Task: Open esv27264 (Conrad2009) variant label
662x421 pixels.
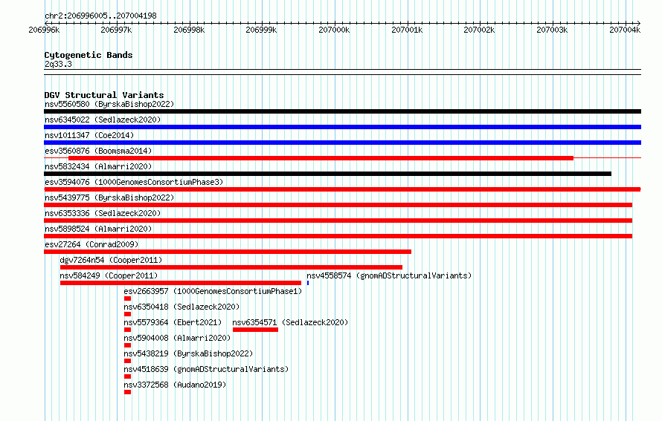Action: tap(91, 244)
